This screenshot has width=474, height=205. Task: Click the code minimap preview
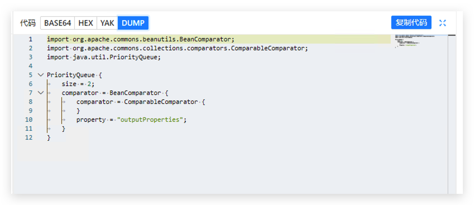[421, 41]
